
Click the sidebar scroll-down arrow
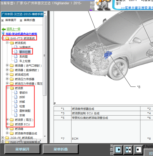(45, 136)
